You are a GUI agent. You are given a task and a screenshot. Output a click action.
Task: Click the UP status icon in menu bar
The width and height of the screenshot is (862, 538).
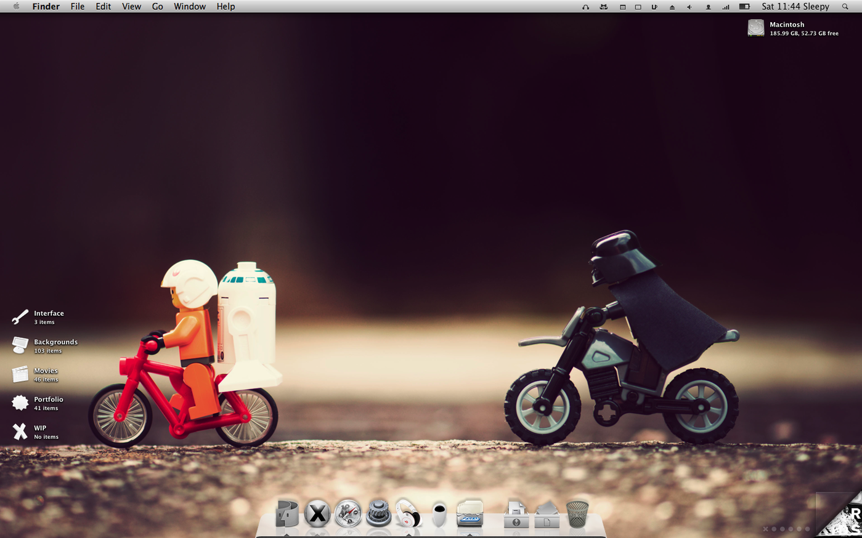[x=654, y=7]
